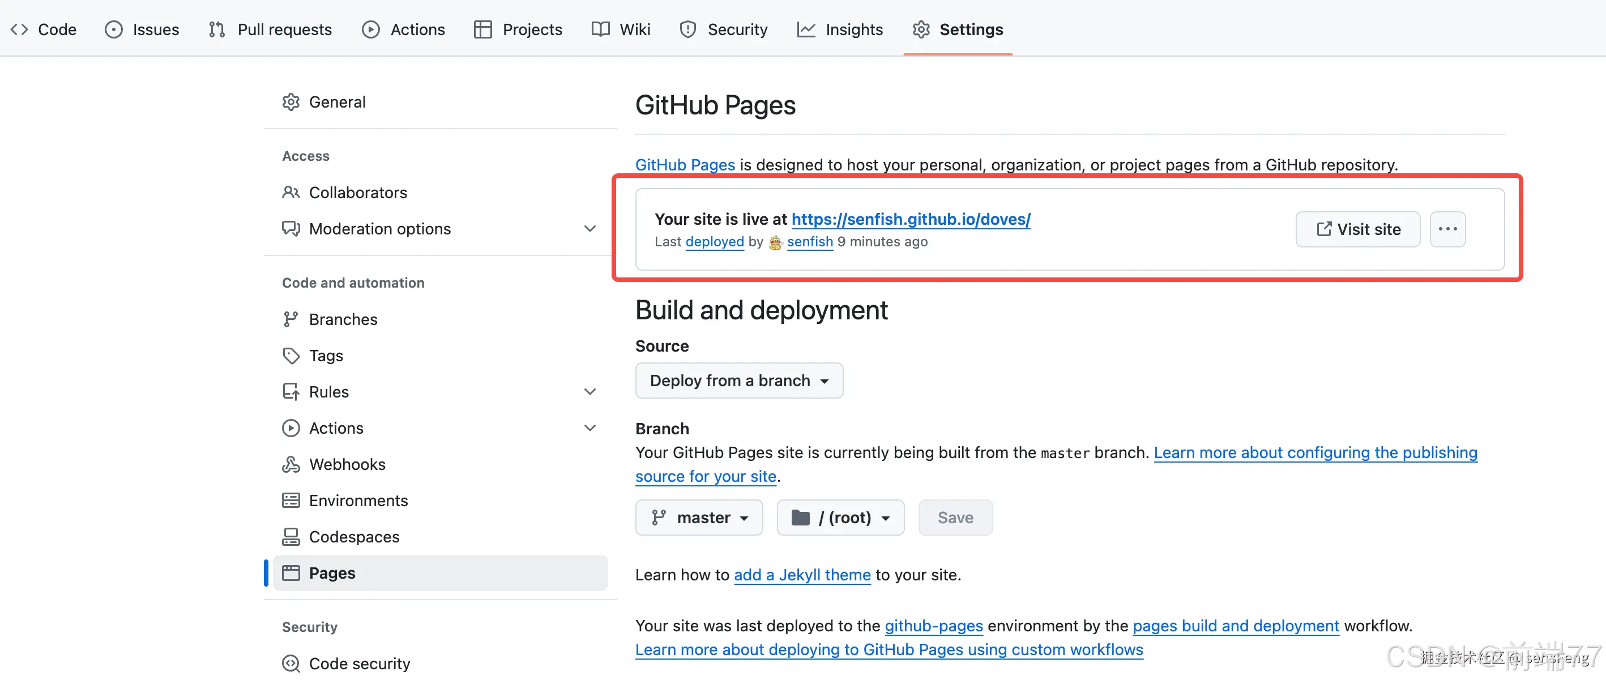Click the Insights graph icon
The image size is (1606, 684).
806,29
